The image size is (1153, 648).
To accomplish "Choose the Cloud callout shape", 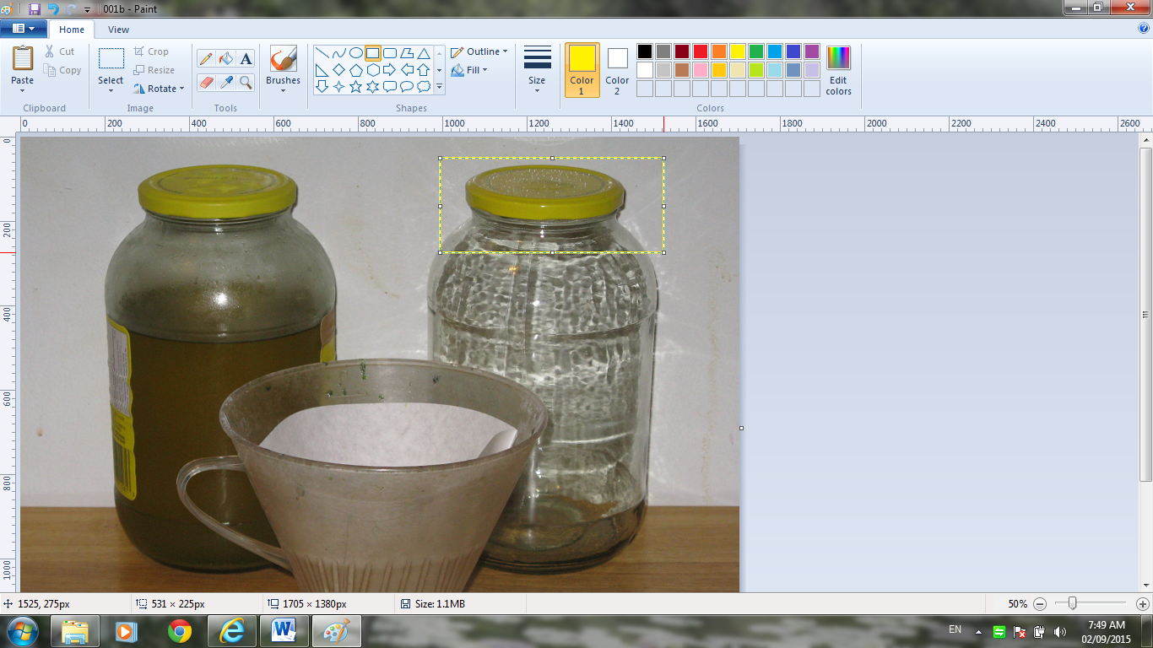I will pyautogui.click(x=423, y=86).
